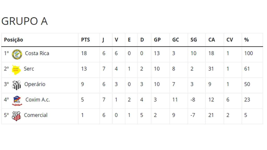This screenshot has height=150, width=267.
Task: Click the GC column header
Action: (175, 40)
